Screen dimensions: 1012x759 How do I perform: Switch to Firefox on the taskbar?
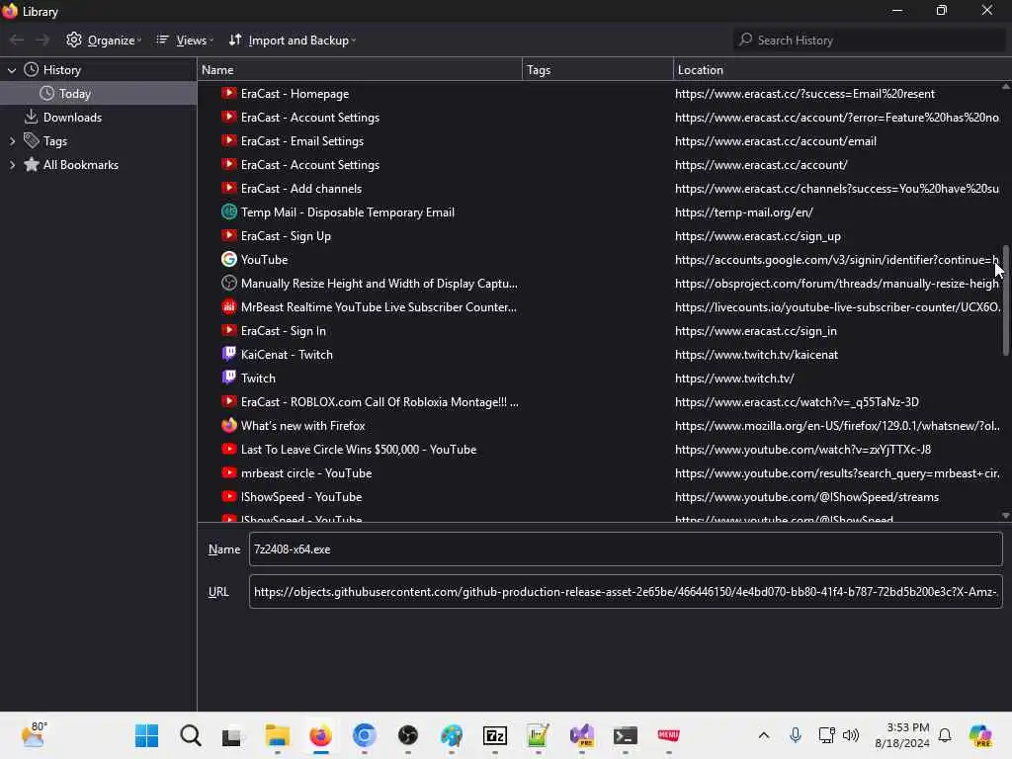(320, 735)
